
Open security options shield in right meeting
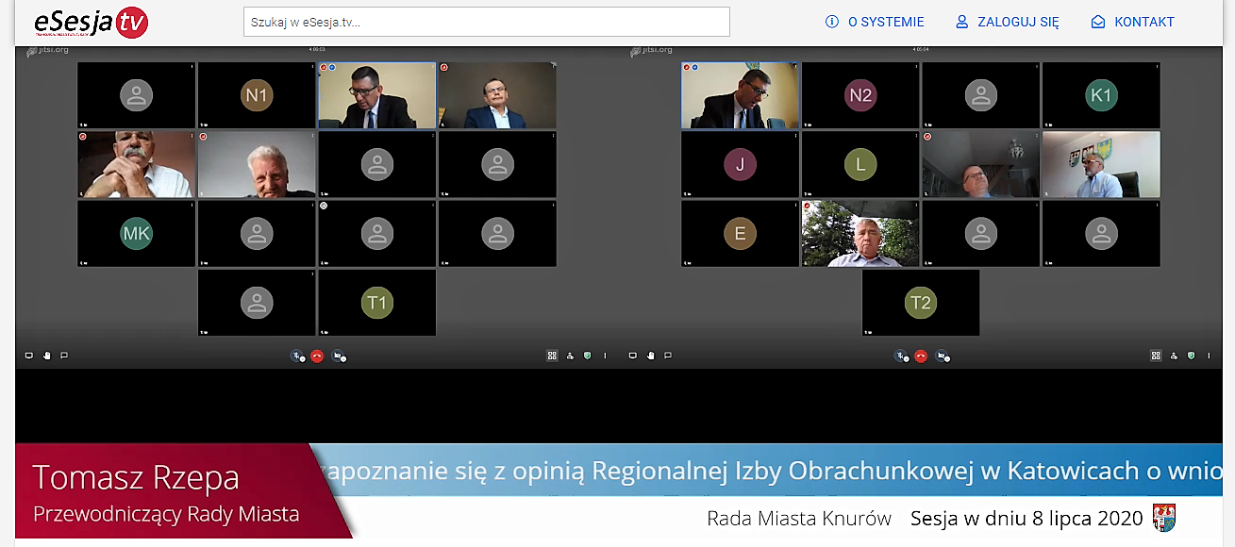(x=1191, y=356)
